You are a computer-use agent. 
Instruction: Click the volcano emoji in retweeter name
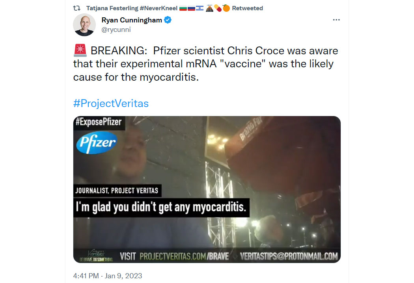209,8
